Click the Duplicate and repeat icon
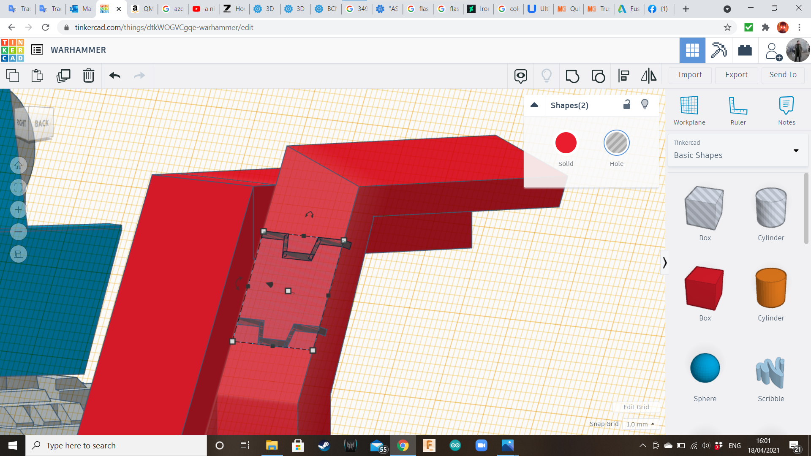This screenshot has width=811, height=456. [x=63, y=76]
